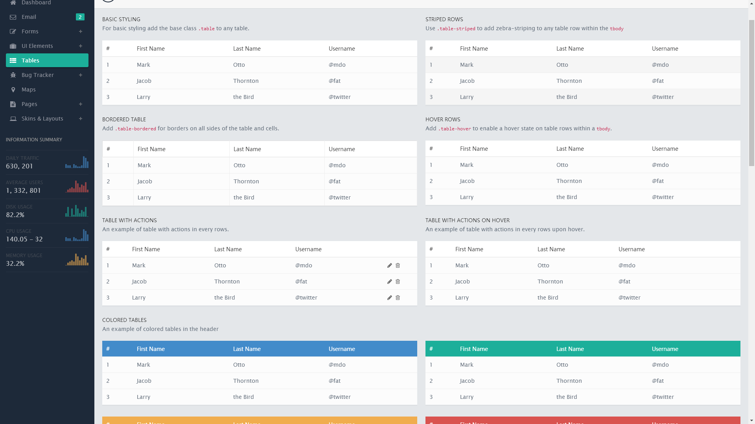This screenshot has height=424, width=755.
Task: Click the trash icon in Larry's row
Action: [x=398, y=298]
